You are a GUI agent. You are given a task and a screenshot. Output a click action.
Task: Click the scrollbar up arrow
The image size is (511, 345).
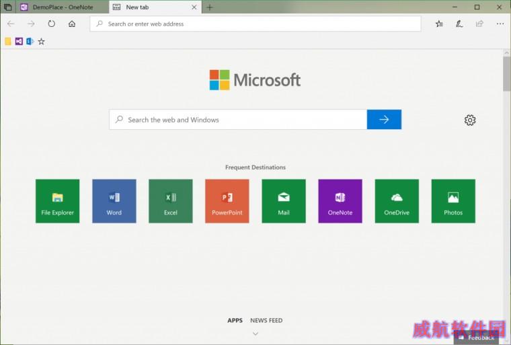[x=506, y=52]
